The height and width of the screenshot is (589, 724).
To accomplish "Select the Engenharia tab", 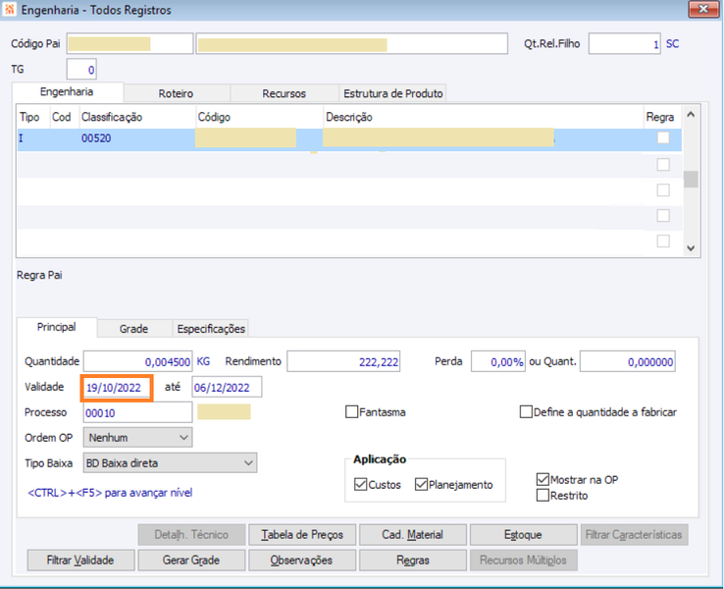I will [67, 91].
